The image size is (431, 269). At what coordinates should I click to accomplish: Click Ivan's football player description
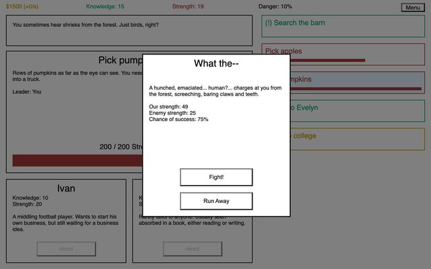click(65, 223)
